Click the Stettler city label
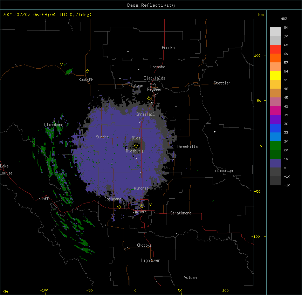Screen dimensions: 302x295 point(222,83)
